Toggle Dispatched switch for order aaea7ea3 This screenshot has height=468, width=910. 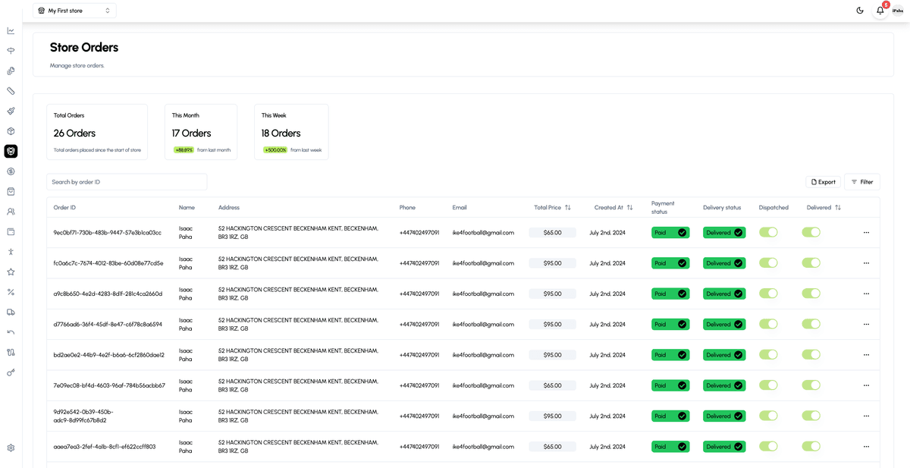pyautogui.click(x=768, y=447)
